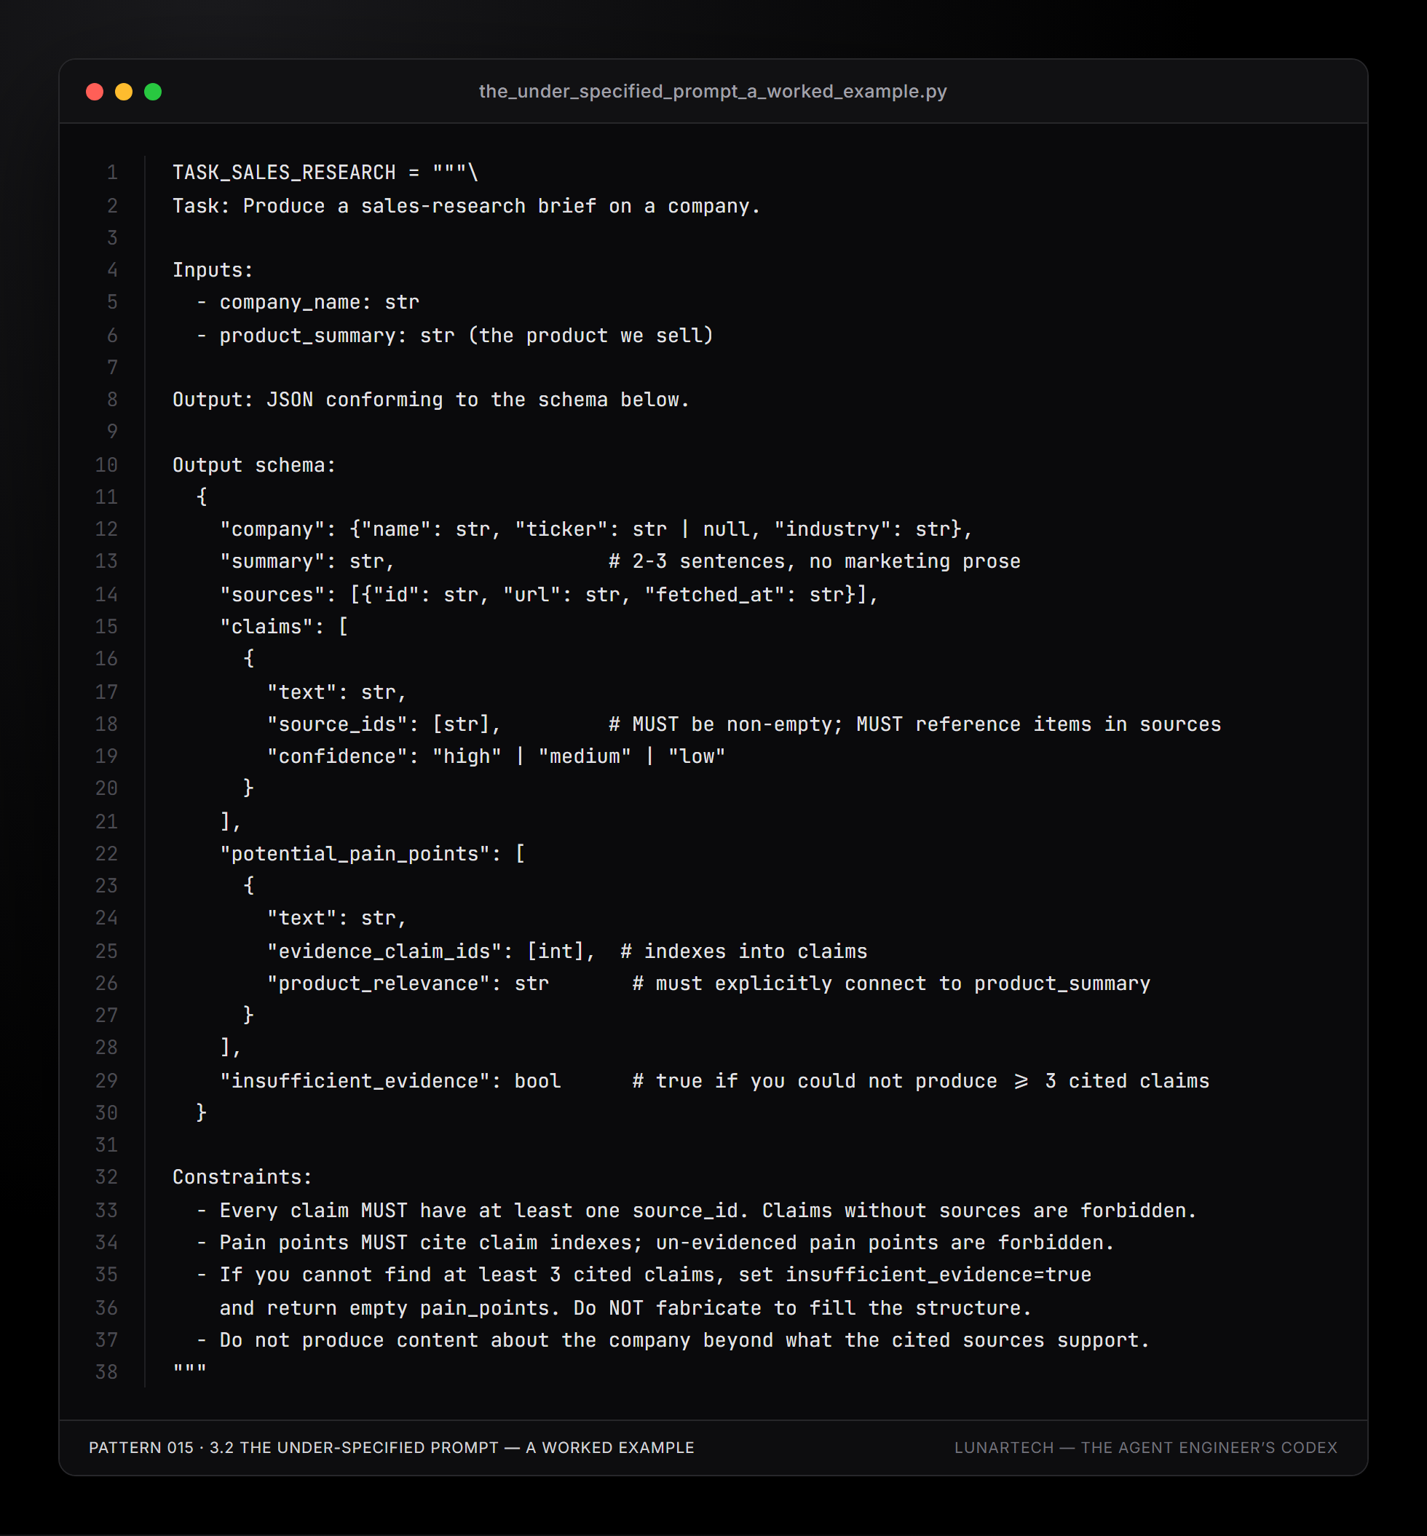Viewport: 1427px width, 1536px height.
Task: Click comment 'indexes into claims'
Action: coord(743,951)
